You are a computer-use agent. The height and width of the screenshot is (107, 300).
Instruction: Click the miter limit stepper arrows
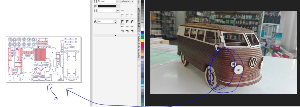point(115,22)
